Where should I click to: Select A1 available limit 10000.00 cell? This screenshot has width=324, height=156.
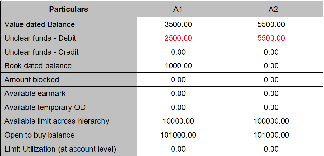point(178,121)
